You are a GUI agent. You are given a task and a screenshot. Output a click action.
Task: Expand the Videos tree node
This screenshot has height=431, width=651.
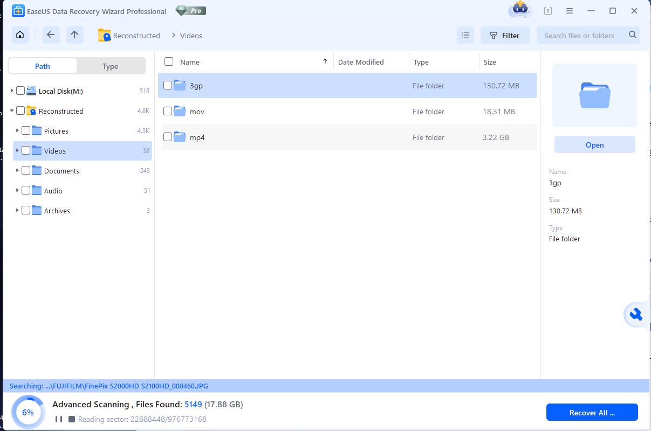[x=17, y=151]
